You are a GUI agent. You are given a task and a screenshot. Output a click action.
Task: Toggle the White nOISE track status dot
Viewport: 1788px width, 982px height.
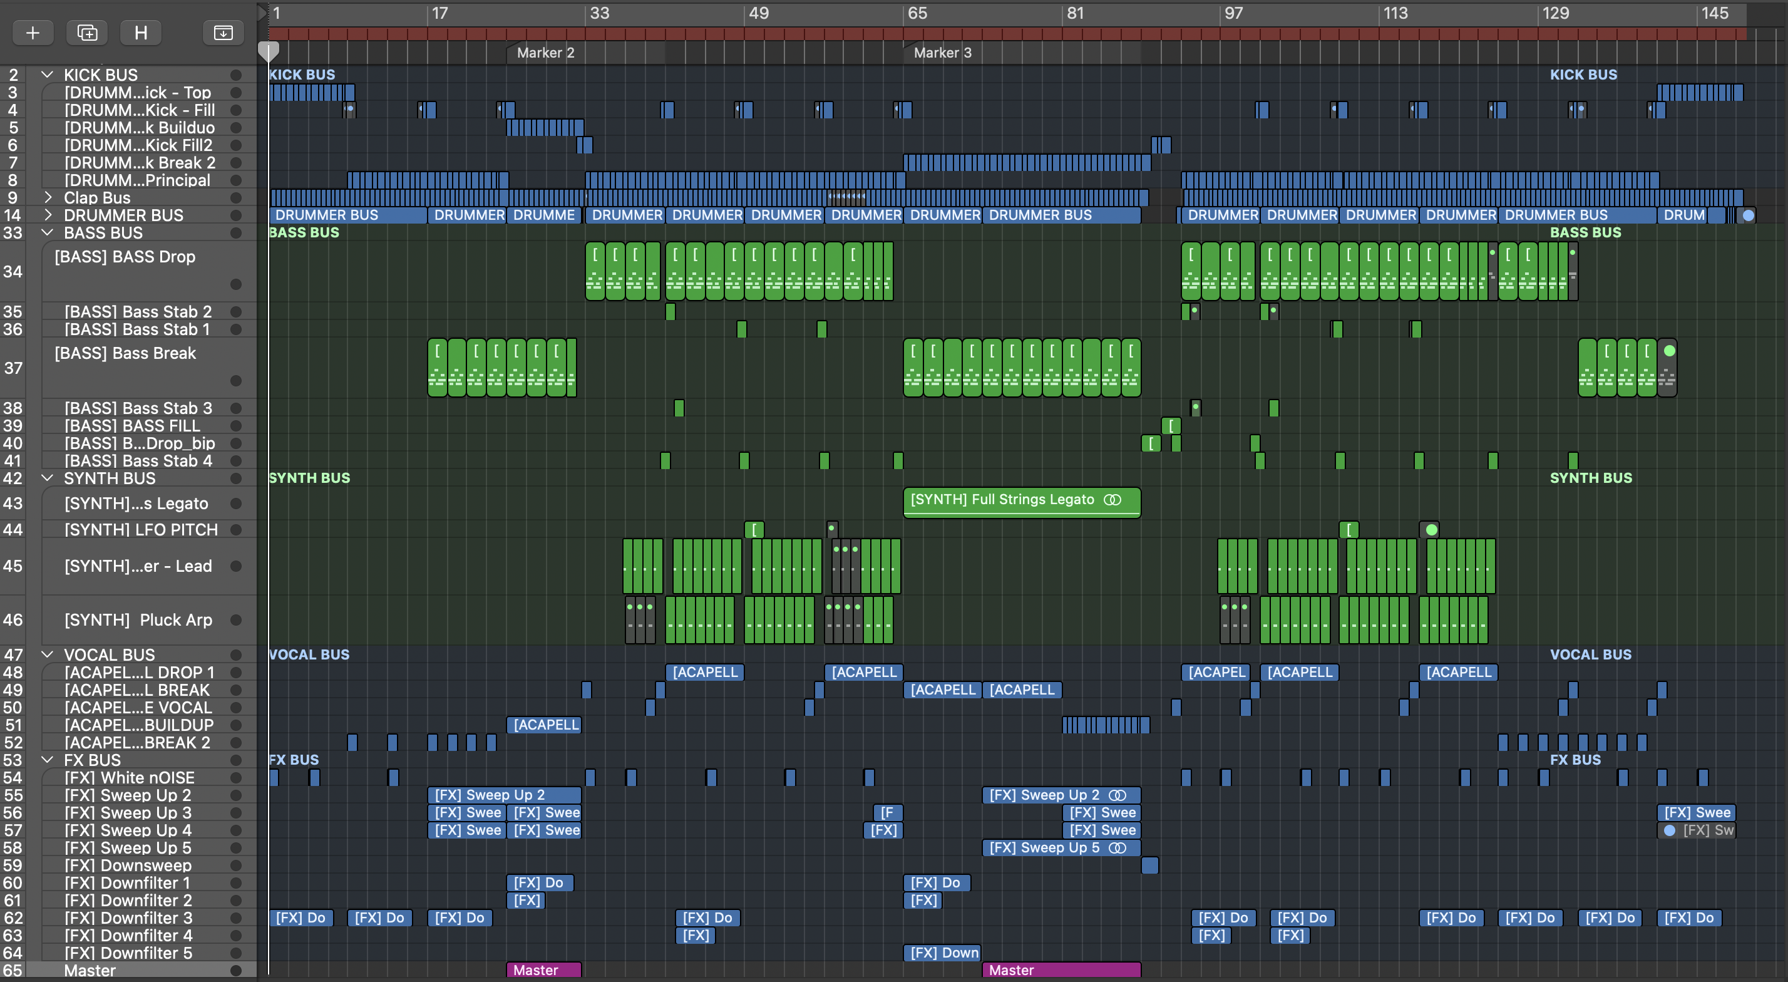[236, 778]
